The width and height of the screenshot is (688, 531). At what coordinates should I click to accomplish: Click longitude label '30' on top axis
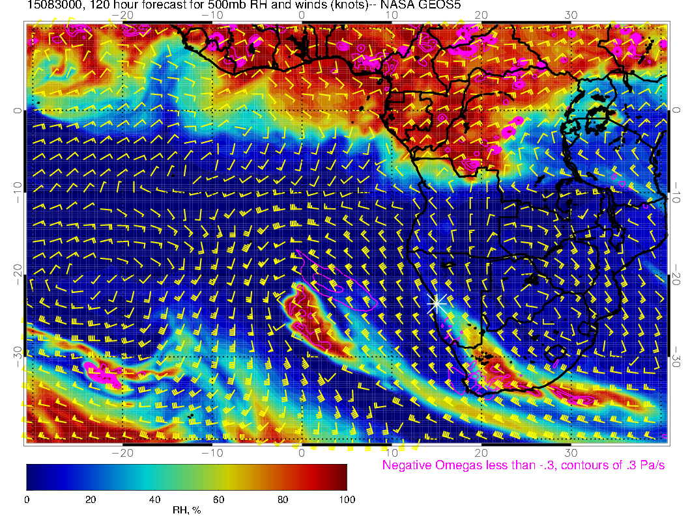[571, 16]
